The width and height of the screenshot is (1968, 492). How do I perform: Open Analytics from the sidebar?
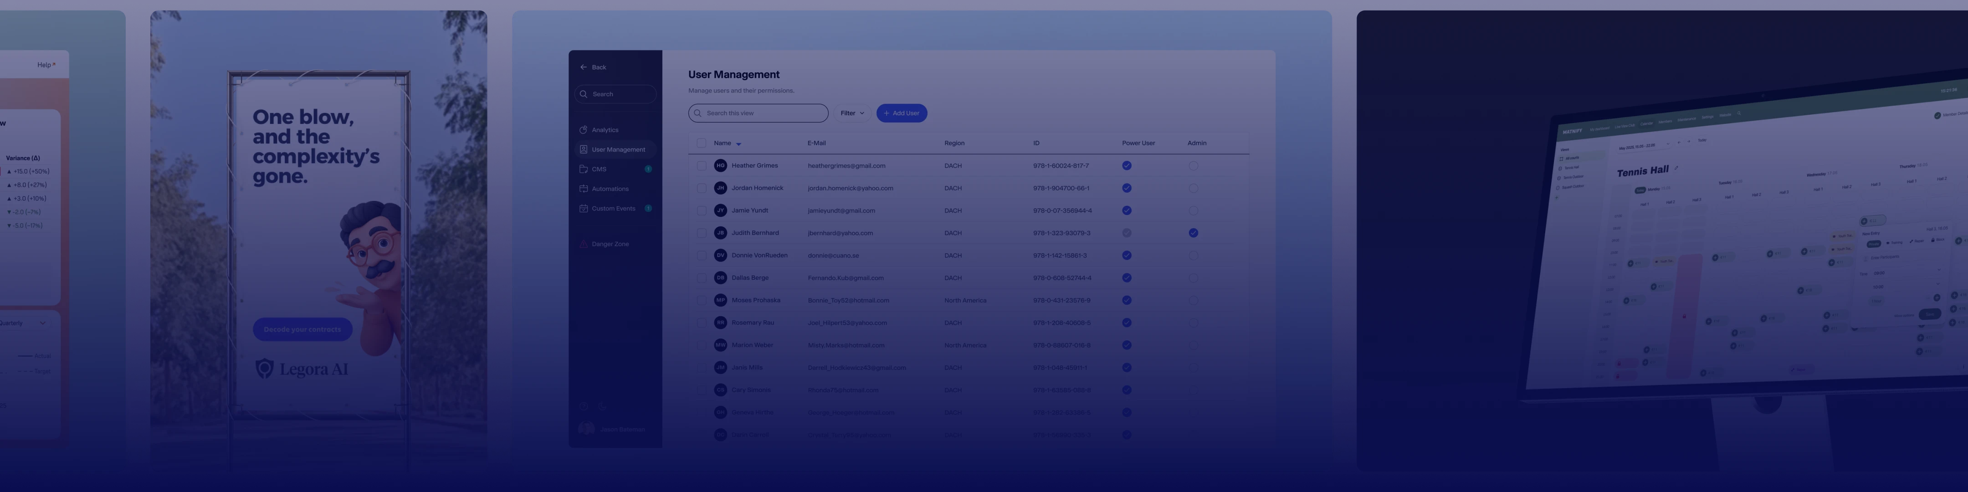coord(605,130)
